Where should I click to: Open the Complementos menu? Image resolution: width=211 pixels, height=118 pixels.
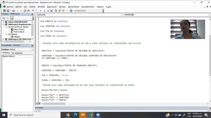tap(88, 7)
